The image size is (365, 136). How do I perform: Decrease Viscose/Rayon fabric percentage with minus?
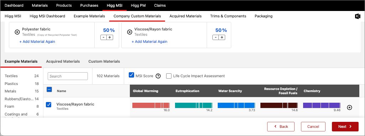click(216, 37)
